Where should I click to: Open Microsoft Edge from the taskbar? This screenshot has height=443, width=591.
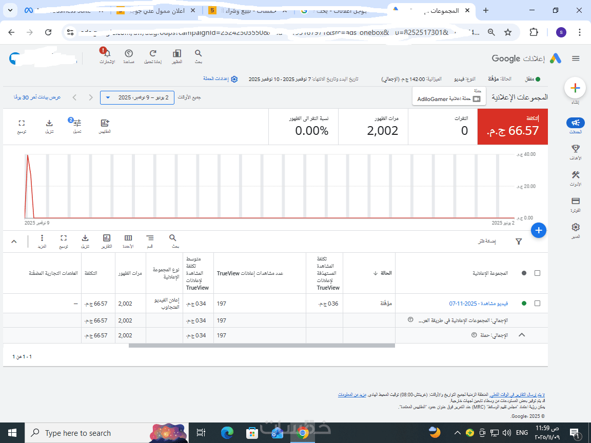(x=227, y=433)
